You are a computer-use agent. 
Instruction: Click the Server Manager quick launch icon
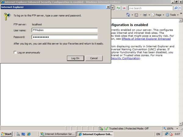[x=18, y=134]
